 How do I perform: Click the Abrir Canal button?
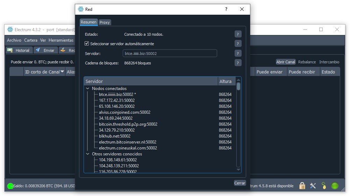(286, 62)
